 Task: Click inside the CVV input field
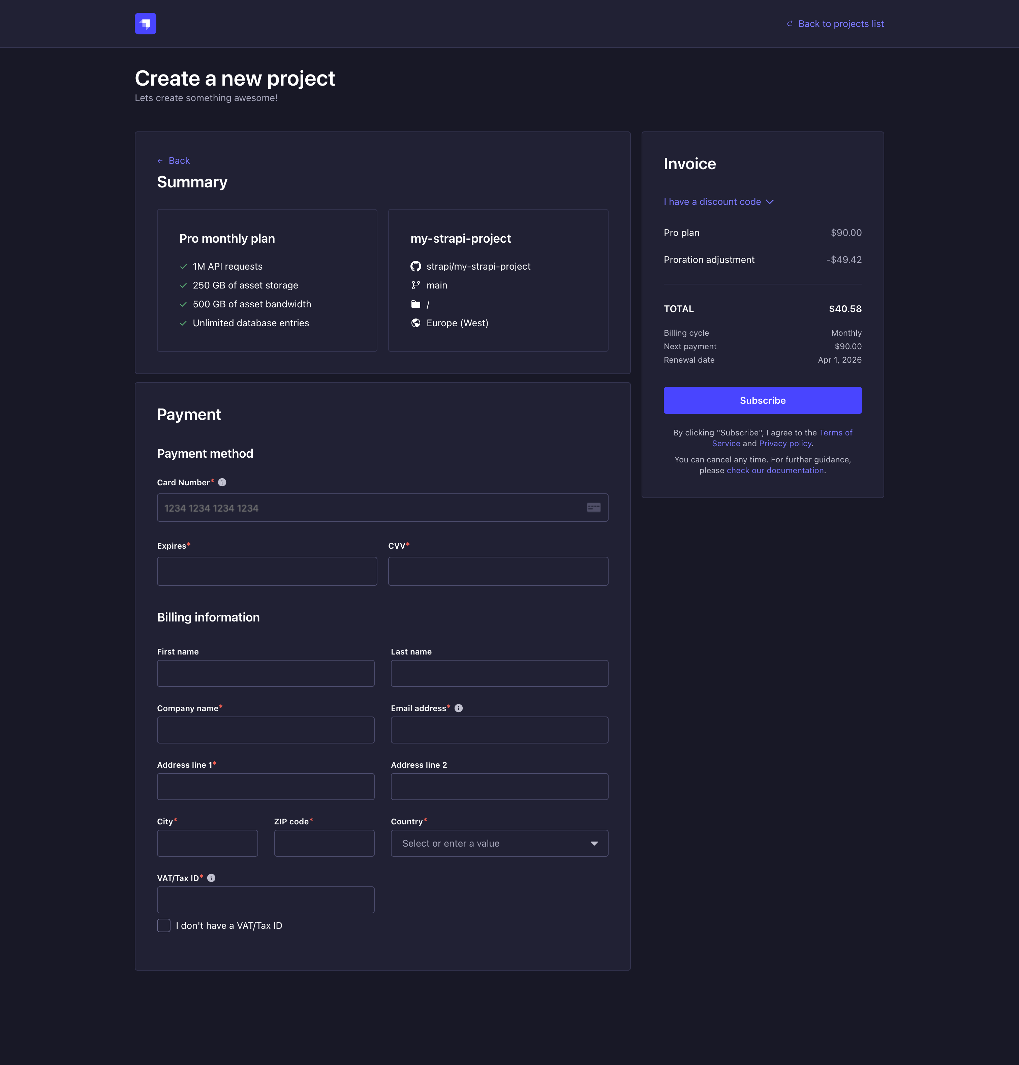(498, 571)
